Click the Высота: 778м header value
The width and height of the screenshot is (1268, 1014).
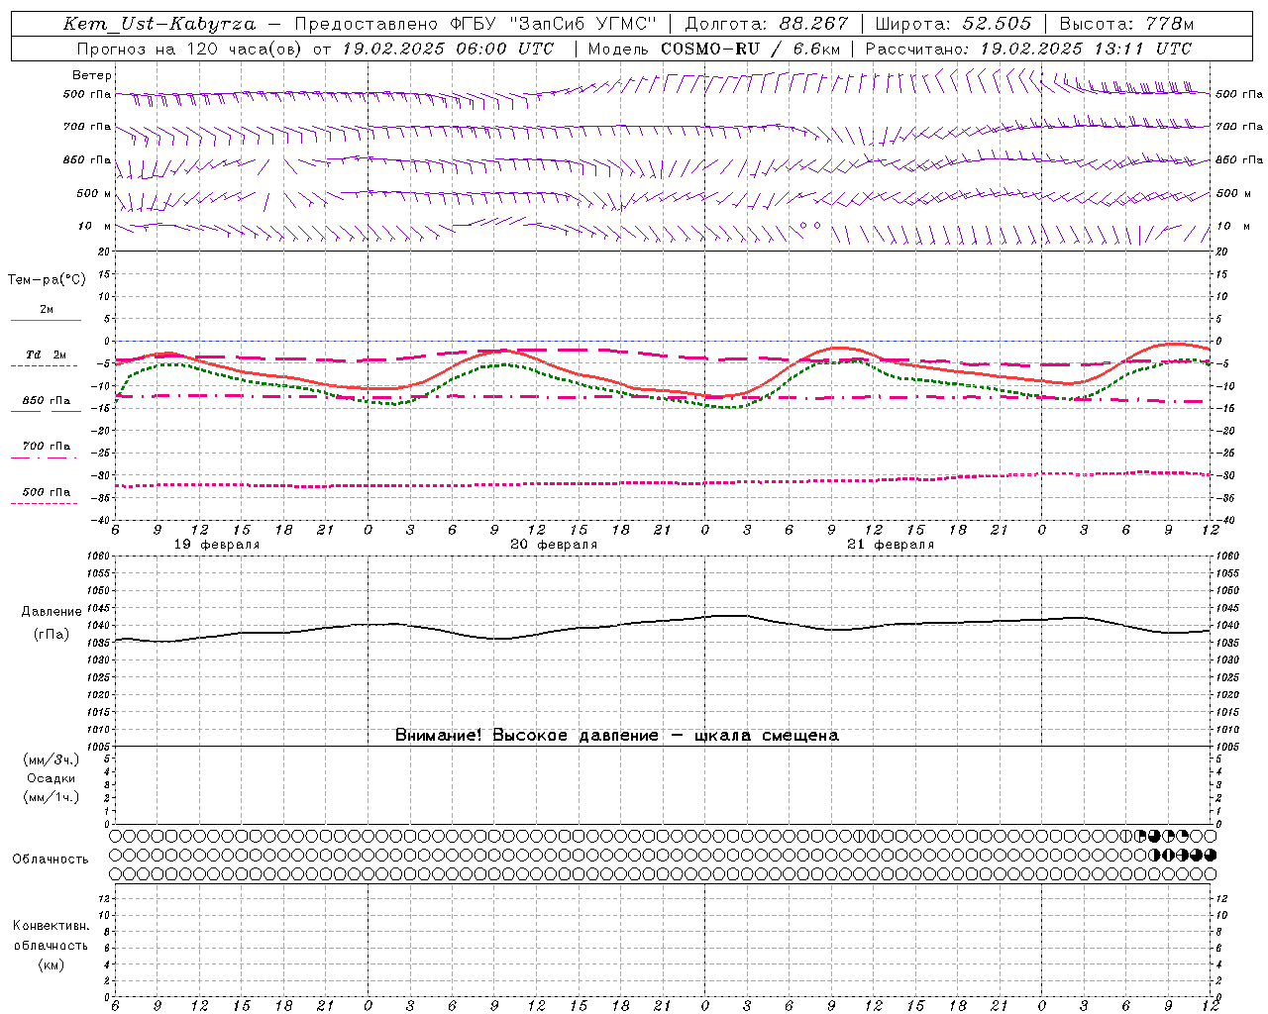1126,24
